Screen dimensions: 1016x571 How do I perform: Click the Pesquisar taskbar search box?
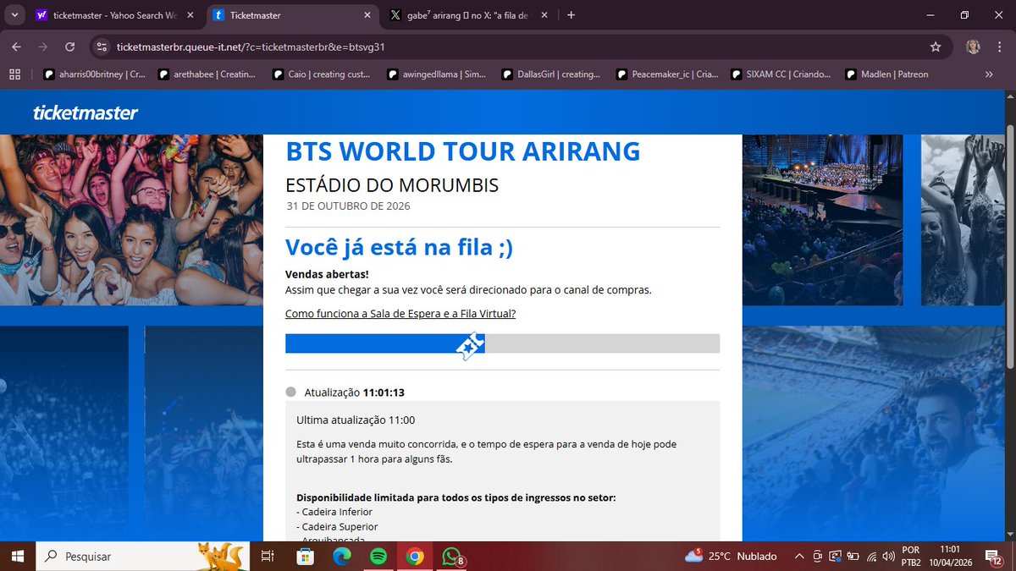point(142,556)
